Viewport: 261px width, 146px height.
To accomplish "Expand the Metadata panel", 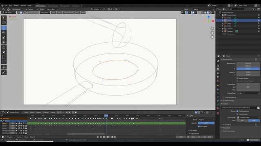I will (226, 128).
